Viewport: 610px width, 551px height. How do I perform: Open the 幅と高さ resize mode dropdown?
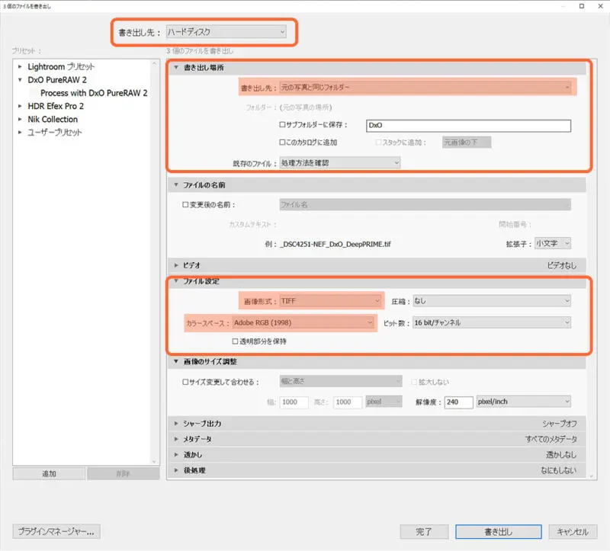[x=340, y=382]
